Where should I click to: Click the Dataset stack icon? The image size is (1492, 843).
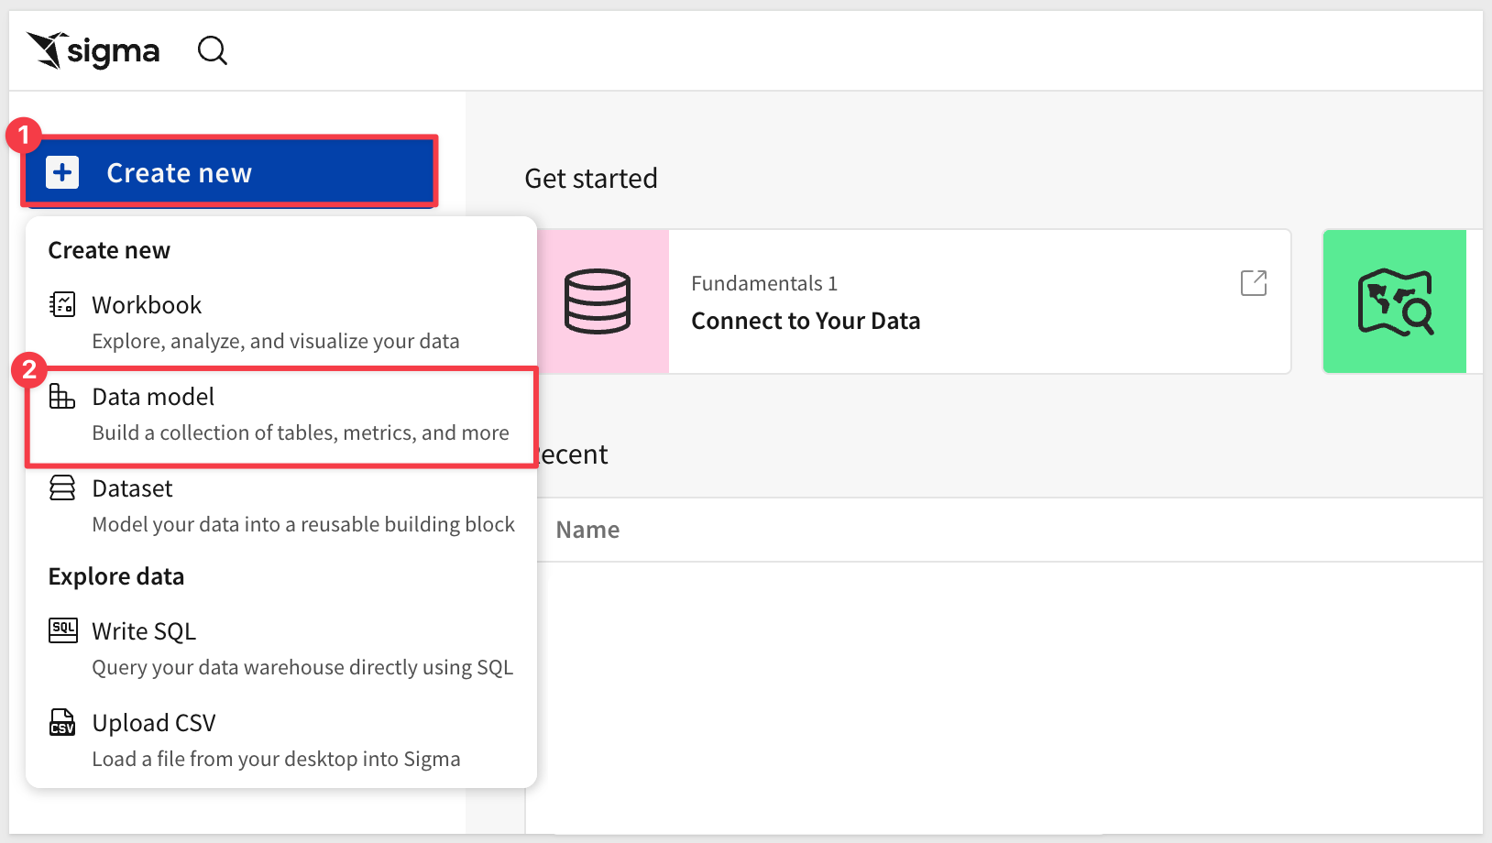pyautogui.click(x=62, y=488)
